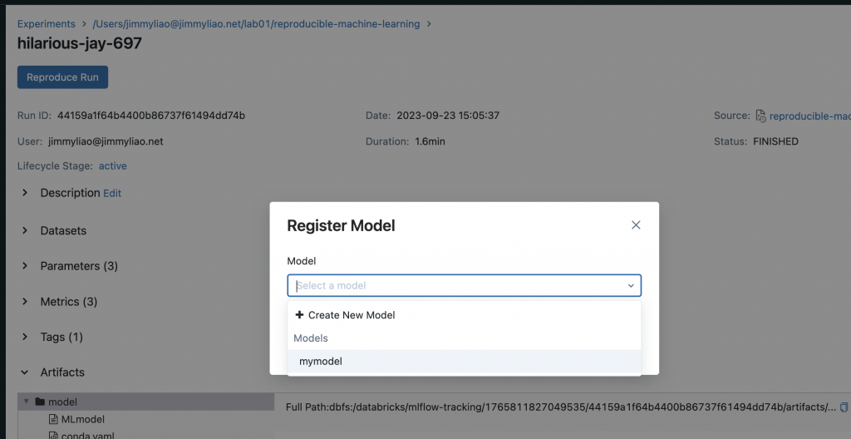This screenshot has height=439, width=851.
Task: Click the date value 2023-09-23 15:05:37
Action: coord(448,116)
